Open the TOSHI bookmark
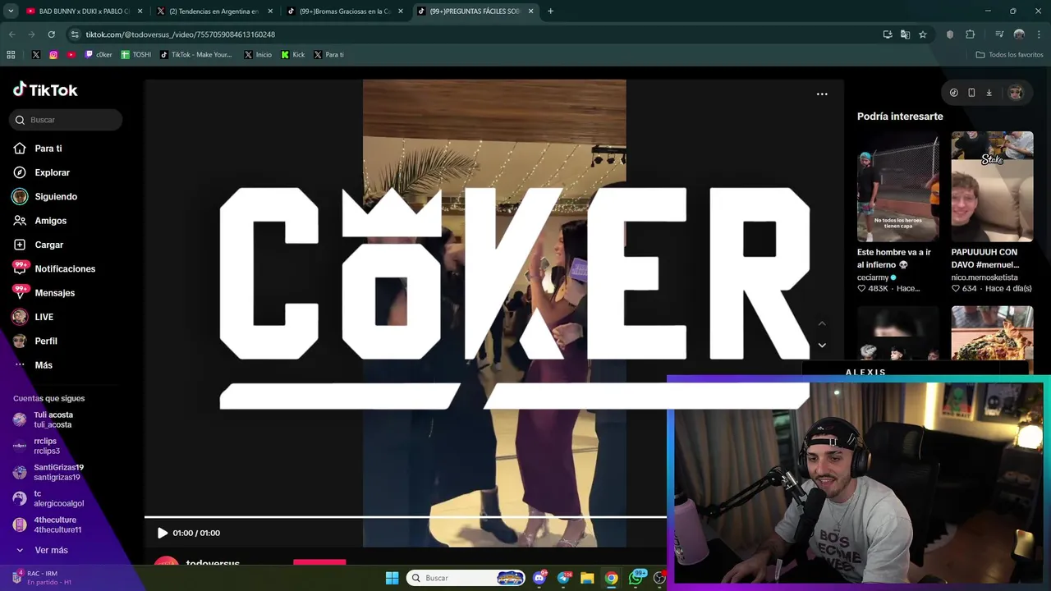This screenshot has height=591, width=1051. coord(136,55)
